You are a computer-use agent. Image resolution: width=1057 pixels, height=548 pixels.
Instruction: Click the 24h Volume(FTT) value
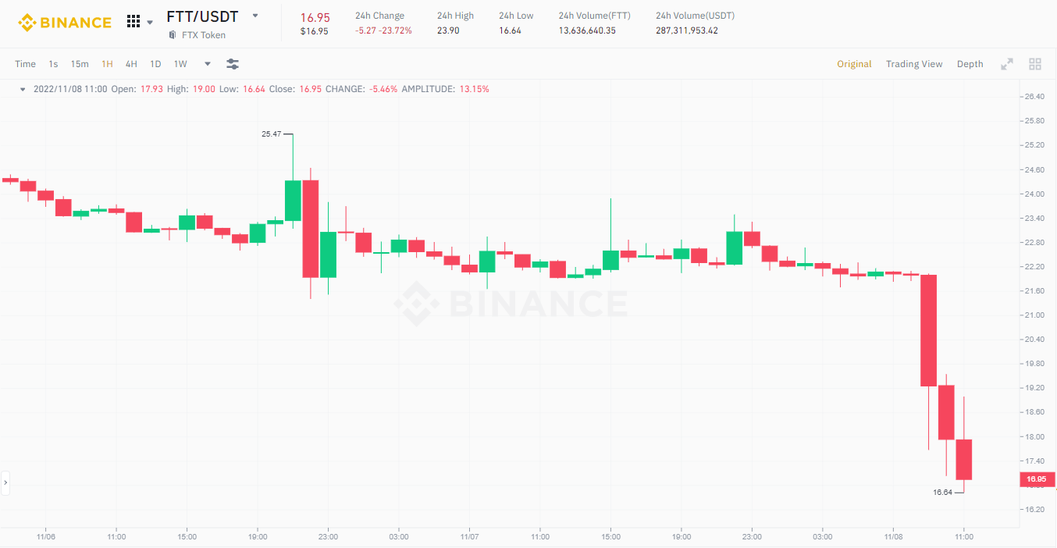pyautogui.click(x=587, y=30)
